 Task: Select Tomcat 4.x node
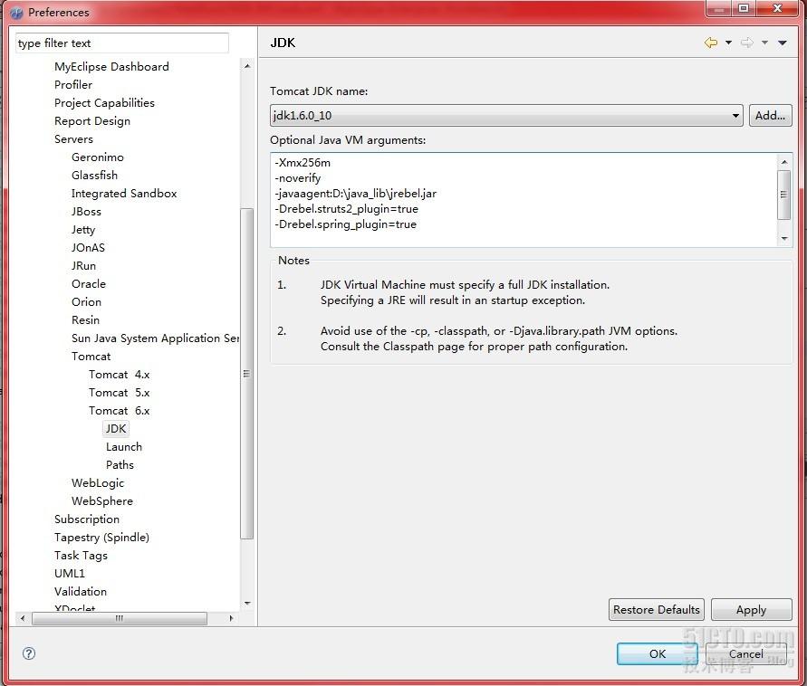119,375
